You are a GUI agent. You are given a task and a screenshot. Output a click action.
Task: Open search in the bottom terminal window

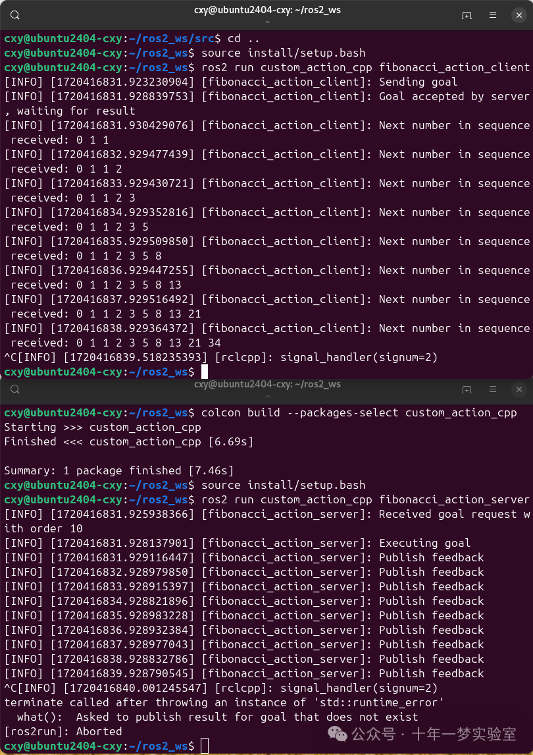click(15, 389)
